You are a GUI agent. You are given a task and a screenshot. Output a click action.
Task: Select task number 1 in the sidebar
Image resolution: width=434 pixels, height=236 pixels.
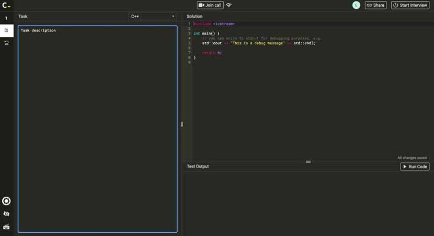pos(6,18)
